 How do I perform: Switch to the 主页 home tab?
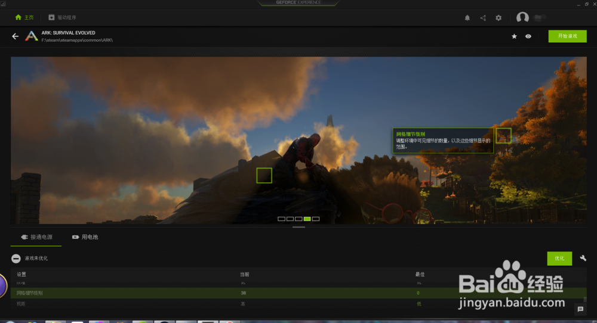tap(24, 17)
